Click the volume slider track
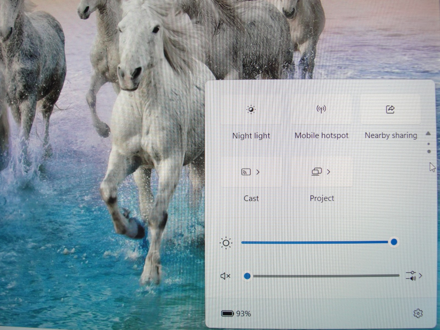The height and width of the screenshot is (330, 440). pyautogui.click(x=321, y=276)
